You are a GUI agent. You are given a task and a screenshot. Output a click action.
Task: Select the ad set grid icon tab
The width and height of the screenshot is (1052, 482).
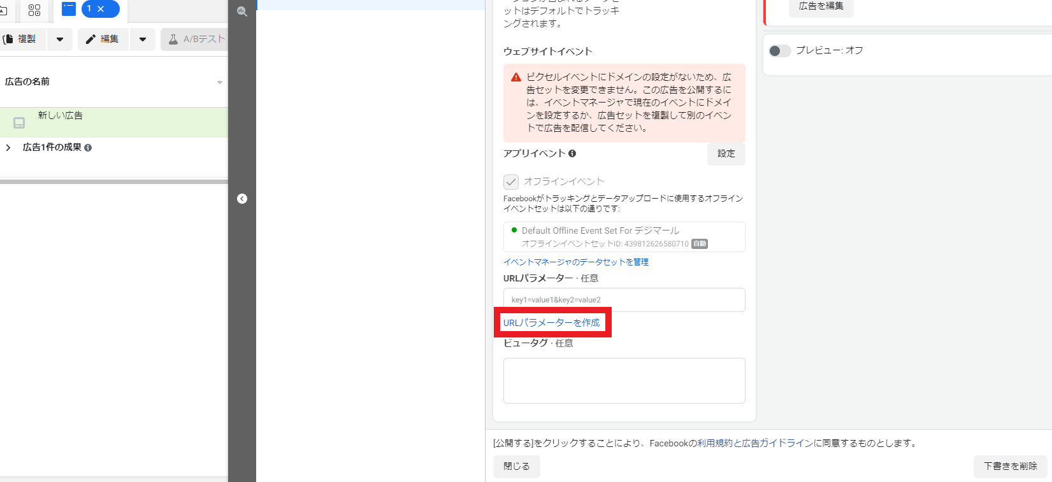click(x=34, y=10)
